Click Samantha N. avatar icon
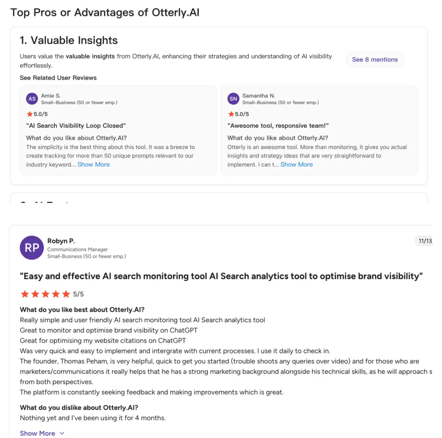The width and height of the screenshot is (442, 438). pos(233,99)
